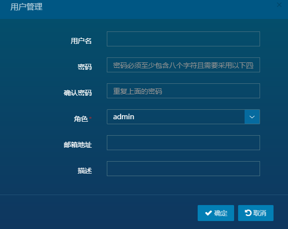Click the 用户名 field label
288x229 pixels.
pyautogui.click(x=81, y=41)
